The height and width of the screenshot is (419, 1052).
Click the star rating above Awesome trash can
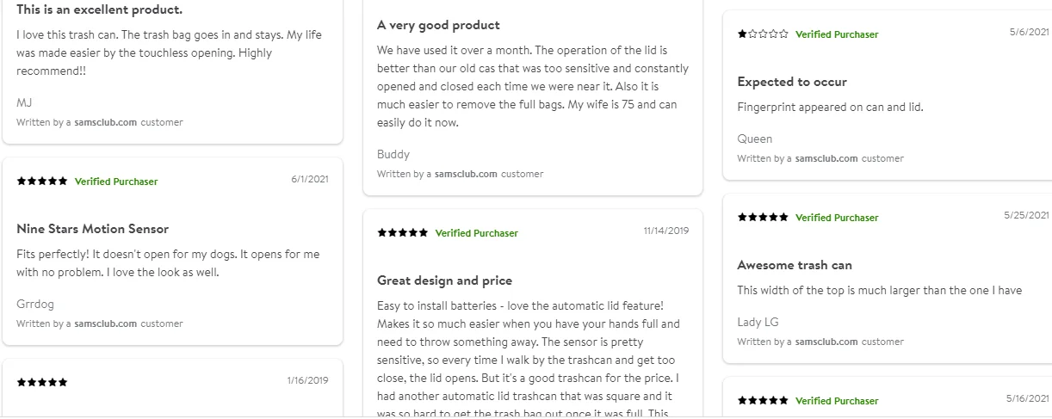pyautogui.click(x=763, y=218)
